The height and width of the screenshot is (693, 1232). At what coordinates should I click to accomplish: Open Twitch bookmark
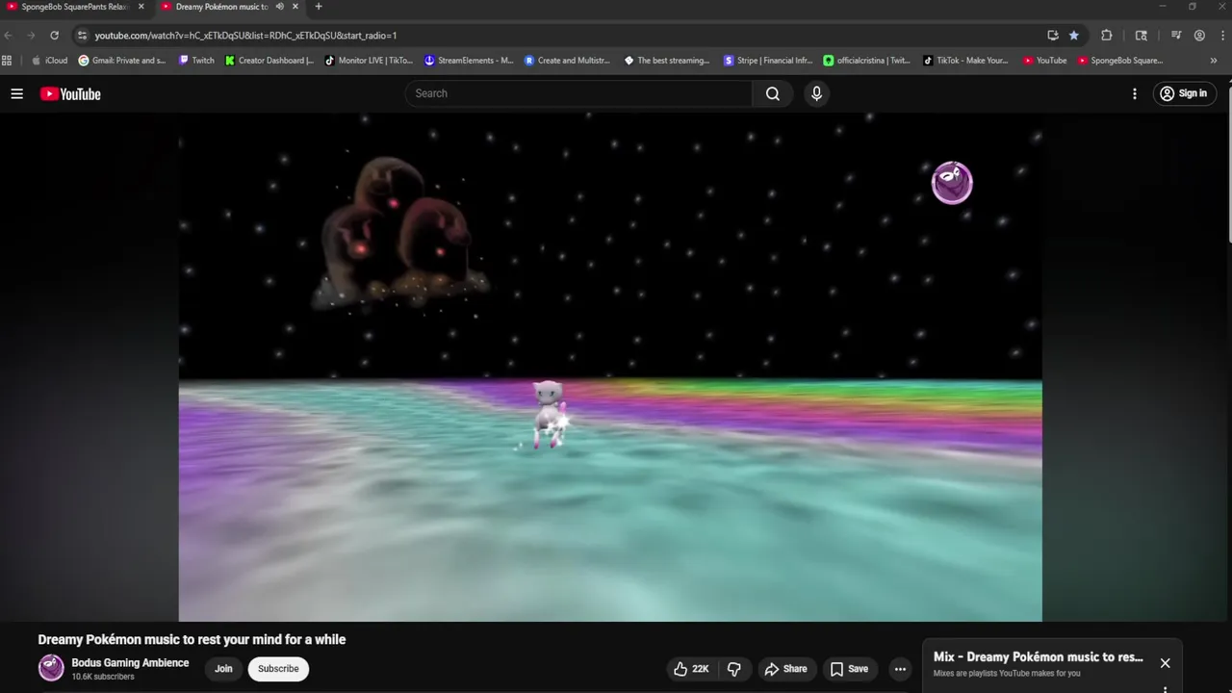point(196,61)
